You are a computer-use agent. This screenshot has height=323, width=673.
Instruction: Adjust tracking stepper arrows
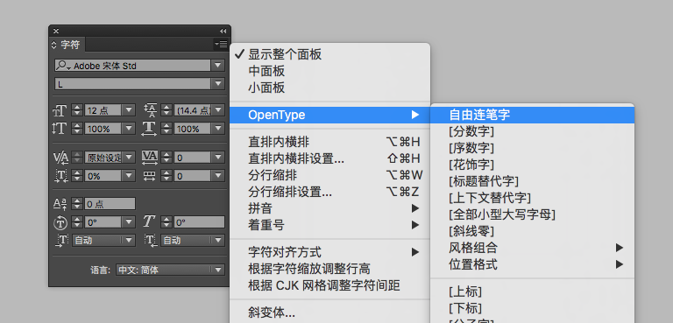[x=166, y=158]
